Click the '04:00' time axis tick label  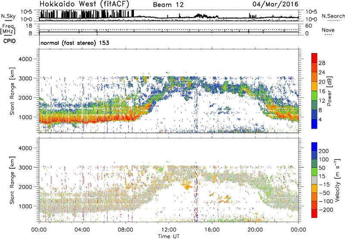[82, 230]
